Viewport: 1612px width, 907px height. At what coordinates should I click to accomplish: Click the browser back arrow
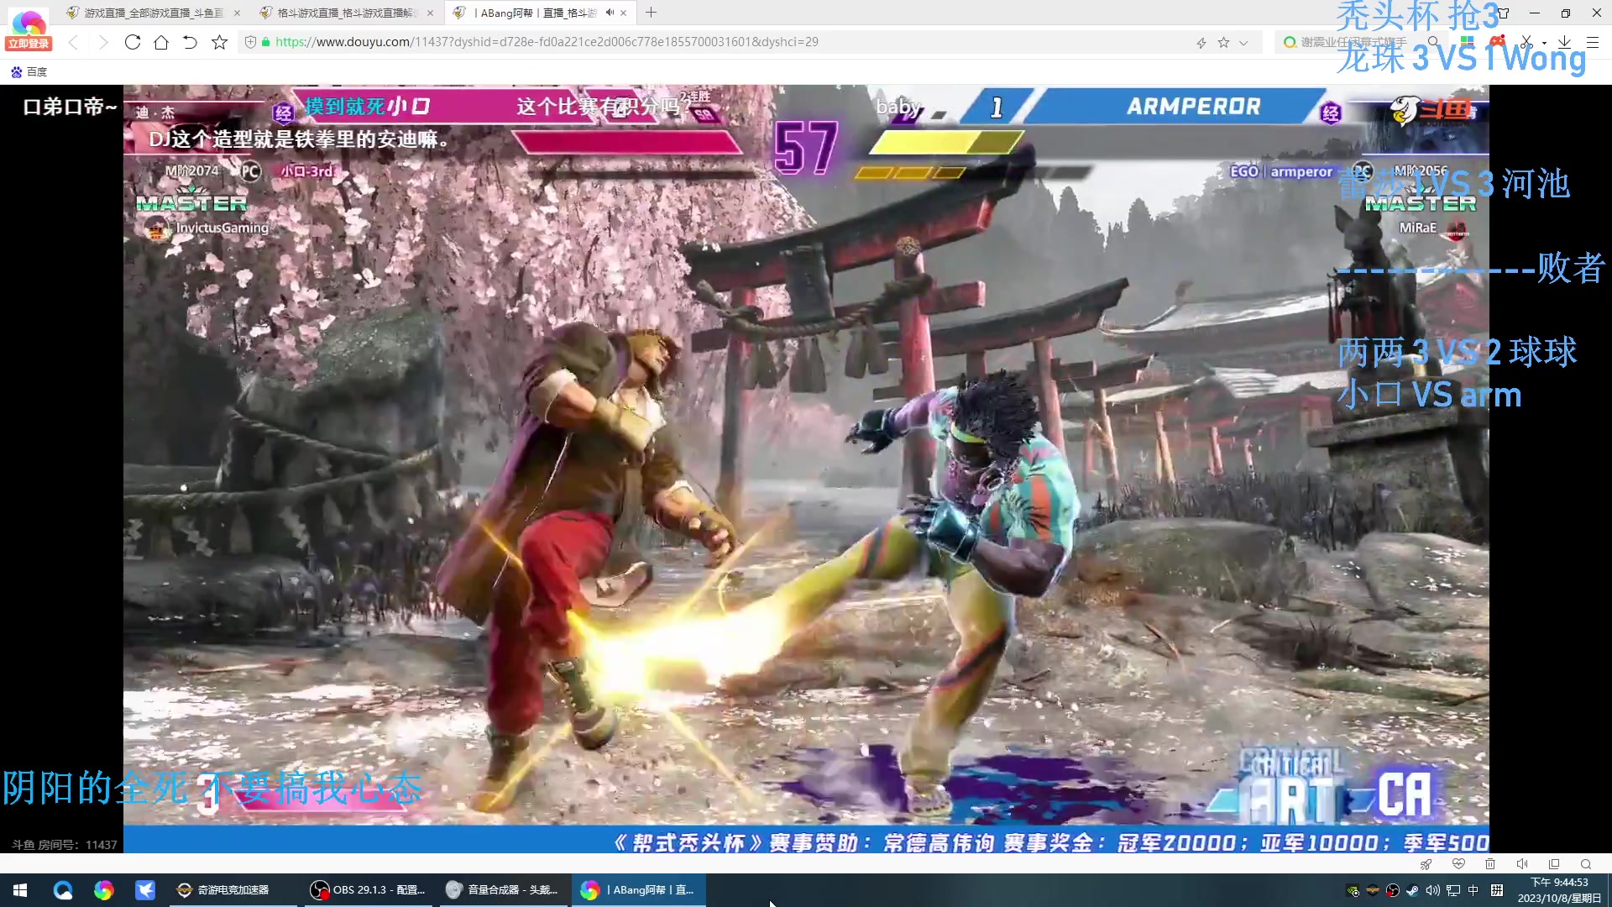tap(74, 42)
